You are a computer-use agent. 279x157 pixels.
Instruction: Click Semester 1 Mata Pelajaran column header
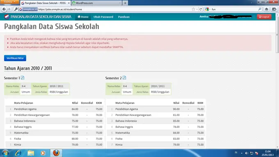tap(23, 103)
